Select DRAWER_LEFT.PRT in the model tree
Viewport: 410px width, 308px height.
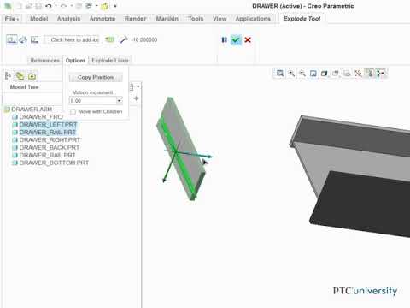[x=48, y=125]
